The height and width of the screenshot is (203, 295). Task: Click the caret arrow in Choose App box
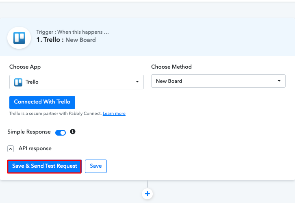(137, 82)
